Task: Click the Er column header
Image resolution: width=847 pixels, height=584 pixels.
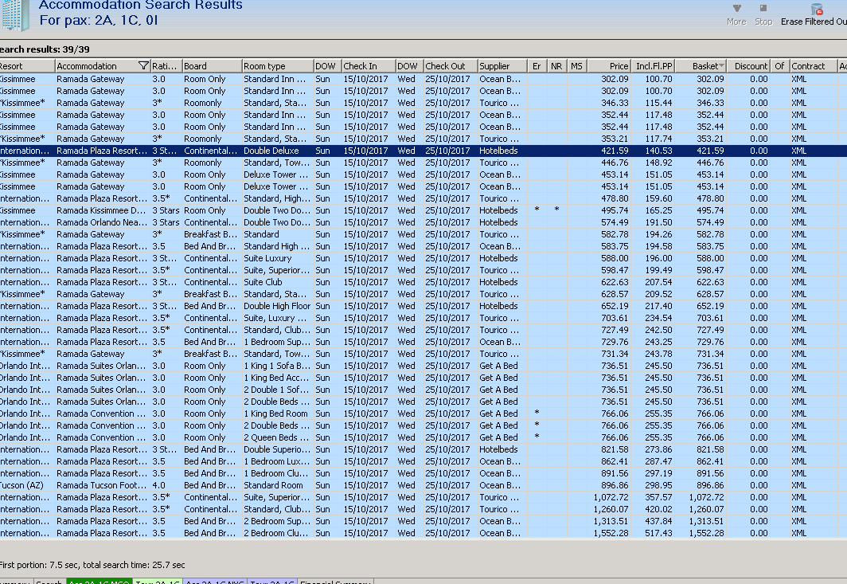Action: coord(537,66)
